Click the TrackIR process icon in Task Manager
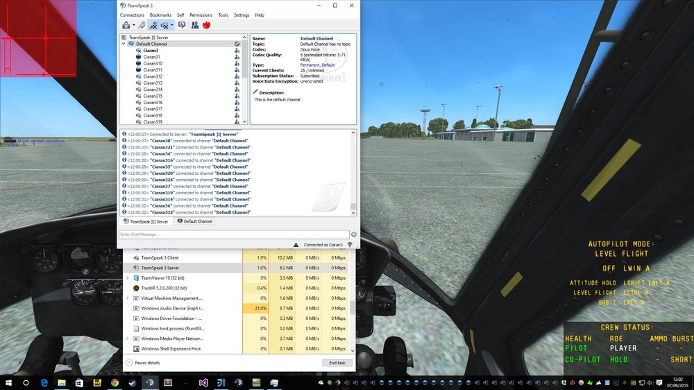This screenshot has height=390, width=694. (x=136, y=288)
